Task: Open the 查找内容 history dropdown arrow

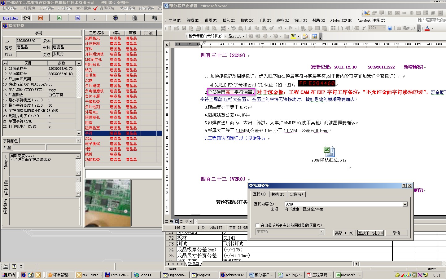Action: point(405,204)
